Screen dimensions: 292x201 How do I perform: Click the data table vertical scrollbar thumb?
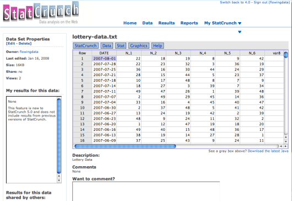286,55
